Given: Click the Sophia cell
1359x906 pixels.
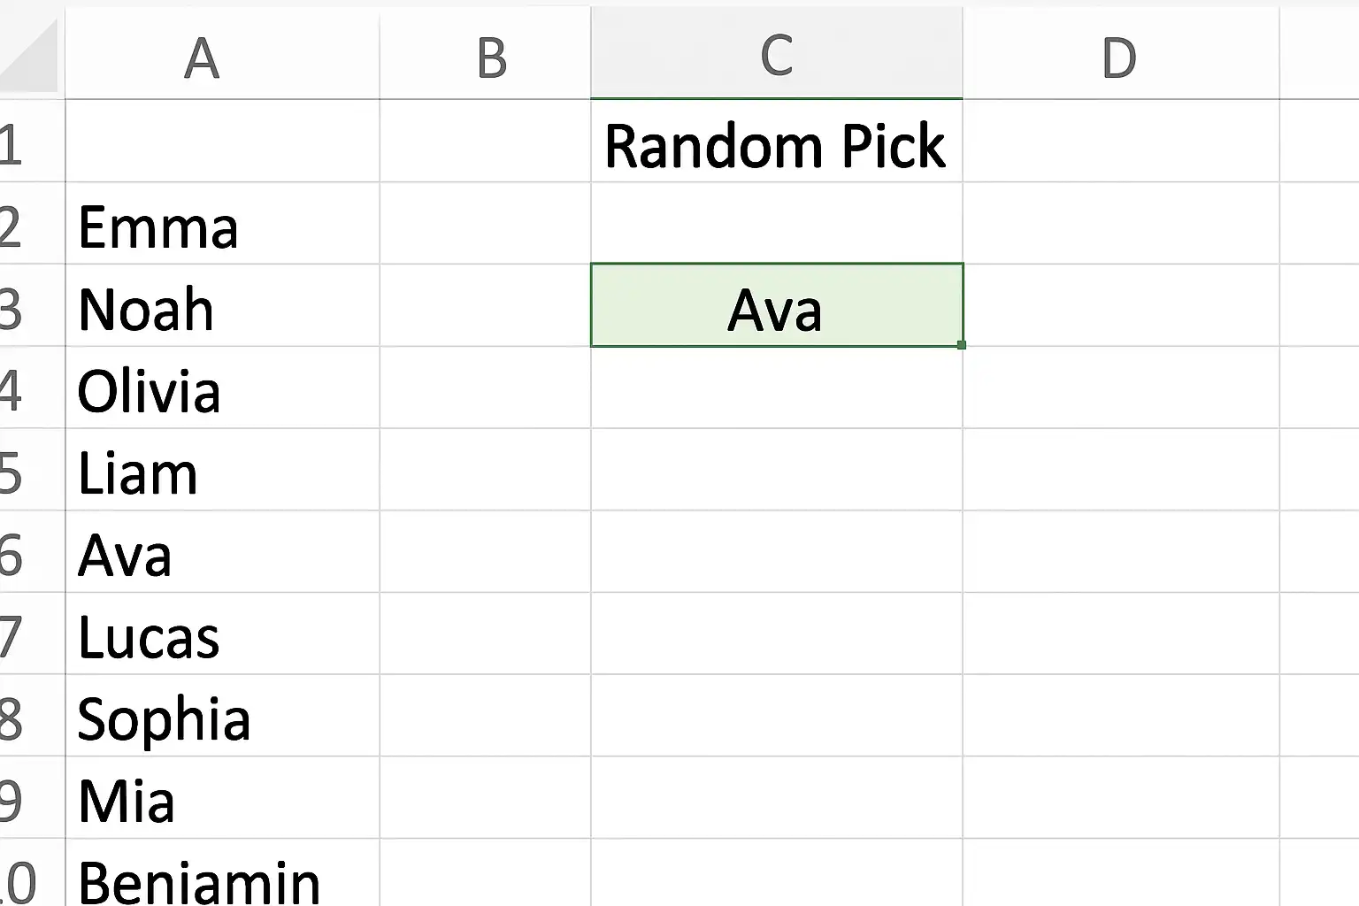Looking at the screenshot, I should [x=222, y=716].
